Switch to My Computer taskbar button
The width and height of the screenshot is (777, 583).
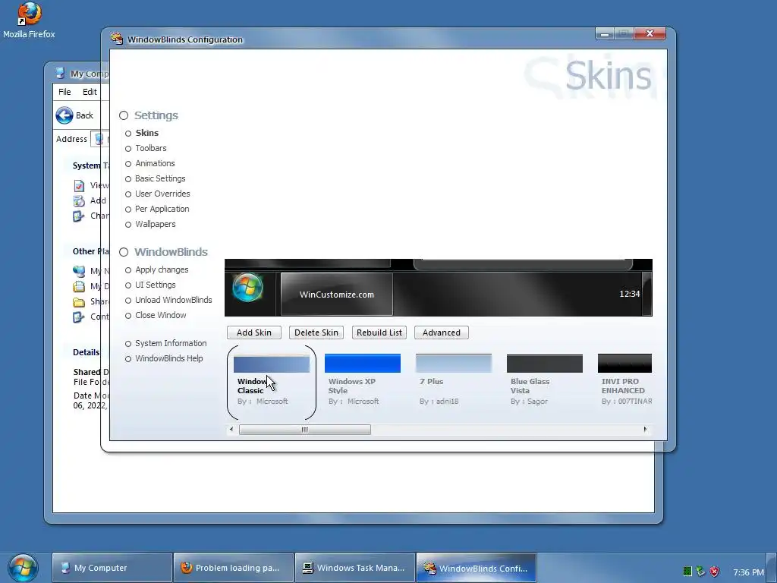112,568
